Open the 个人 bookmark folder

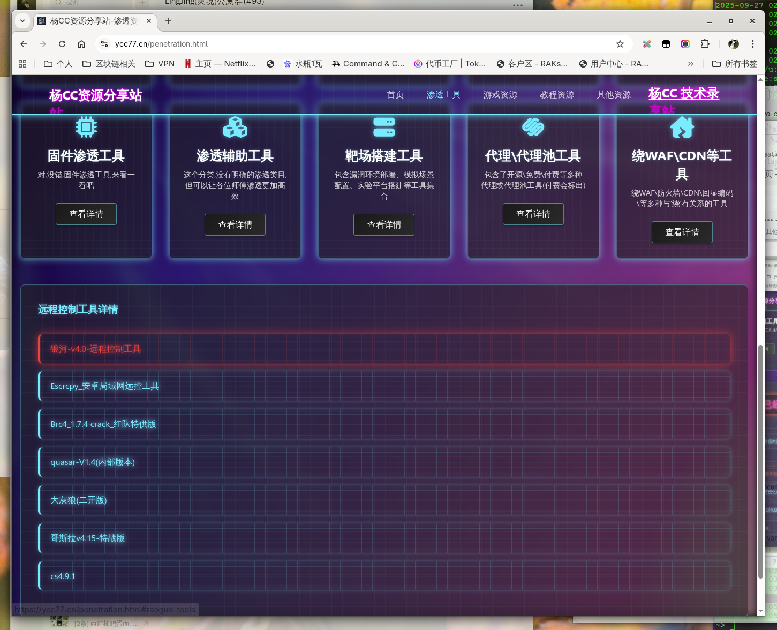[x=58, y=64]
